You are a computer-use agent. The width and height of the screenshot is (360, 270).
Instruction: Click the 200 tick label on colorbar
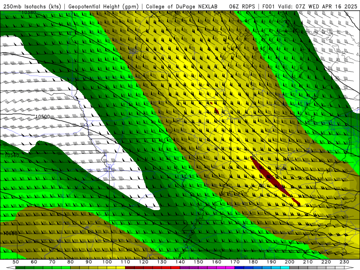290,262
